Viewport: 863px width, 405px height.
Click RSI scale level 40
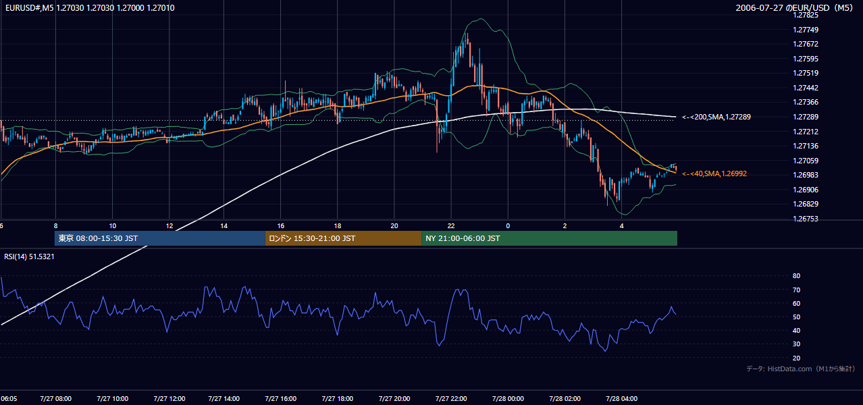(x=797, y=330)
